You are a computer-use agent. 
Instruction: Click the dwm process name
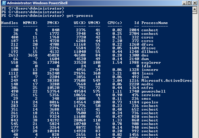pyautogui.click(x=145, y=59)
